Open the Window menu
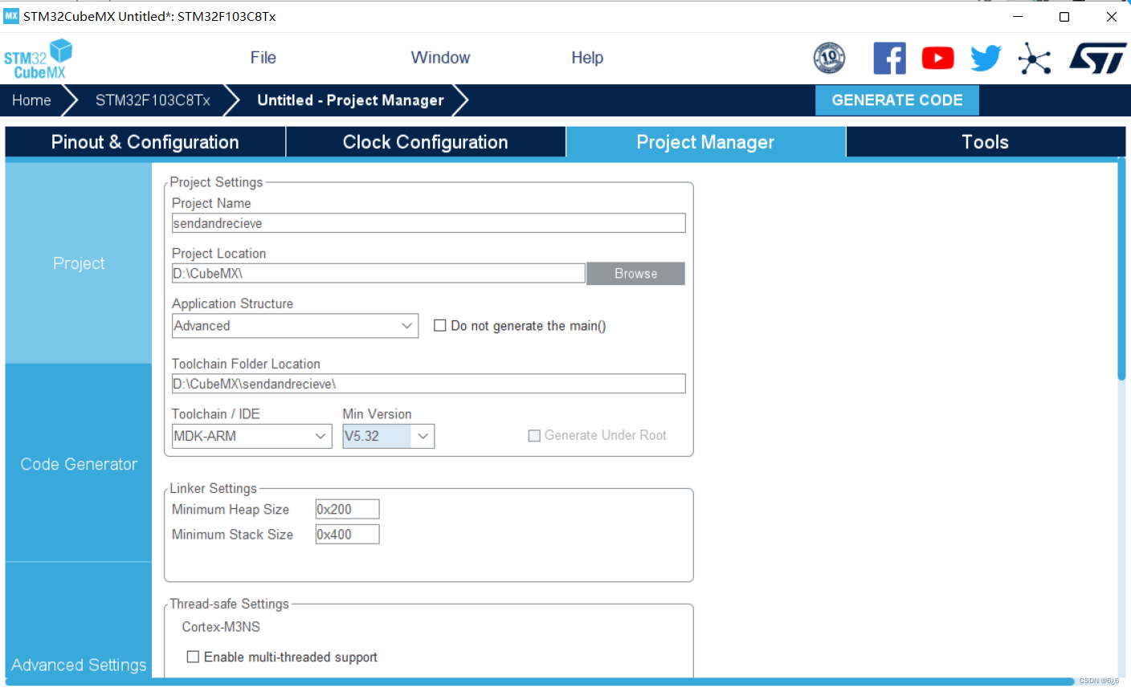Screen dimensions: 1131x692 440,58
